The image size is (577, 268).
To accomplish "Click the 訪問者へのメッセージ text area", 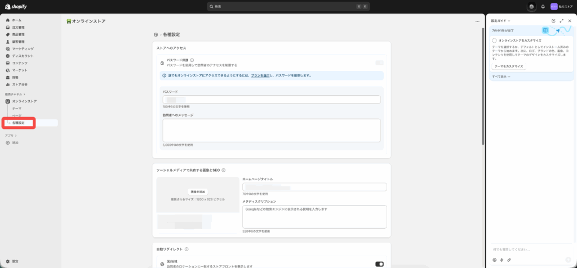I will pyautogui.click(x=271, y=130).
